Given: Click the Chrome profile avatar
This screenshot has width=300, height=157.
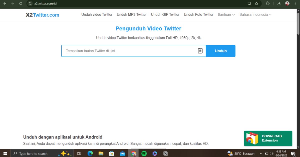Looking at the screenshot, I should click(x=287, y=3).
